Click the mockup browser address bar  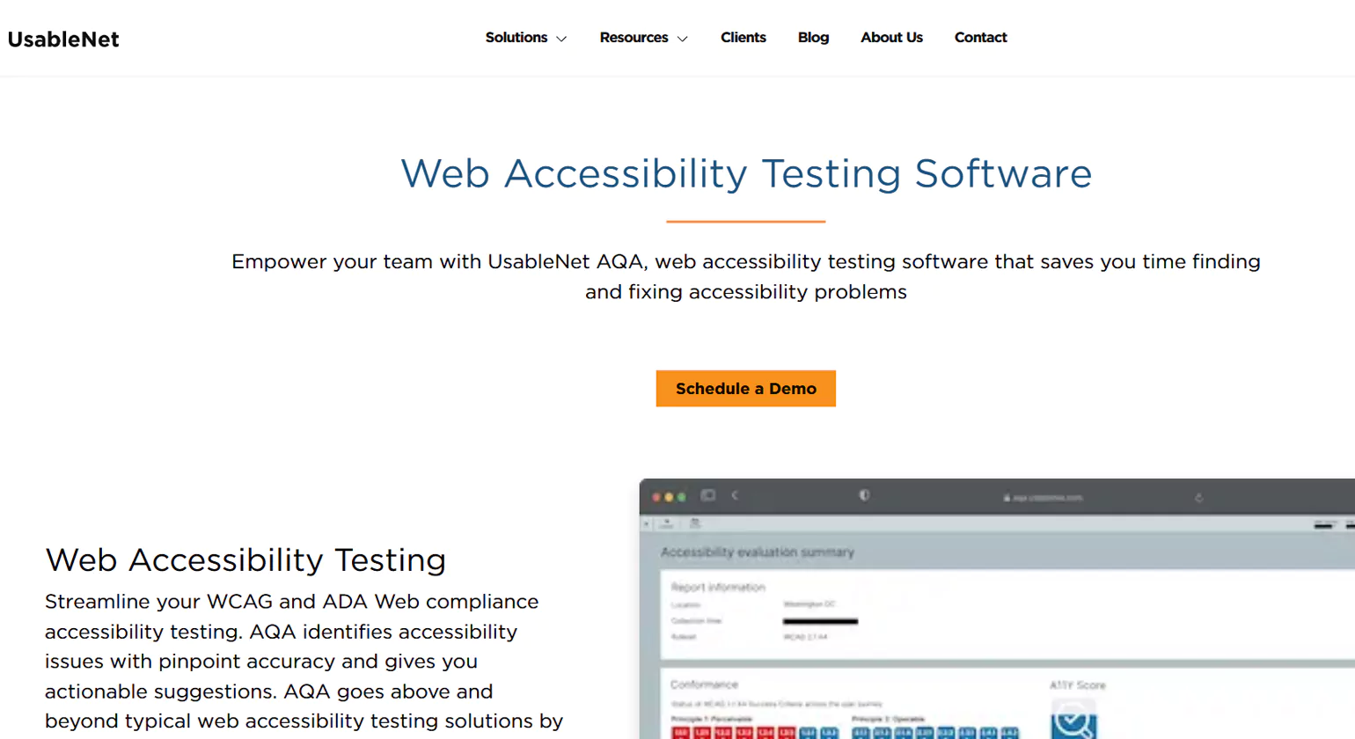[x=1047, y=496]
